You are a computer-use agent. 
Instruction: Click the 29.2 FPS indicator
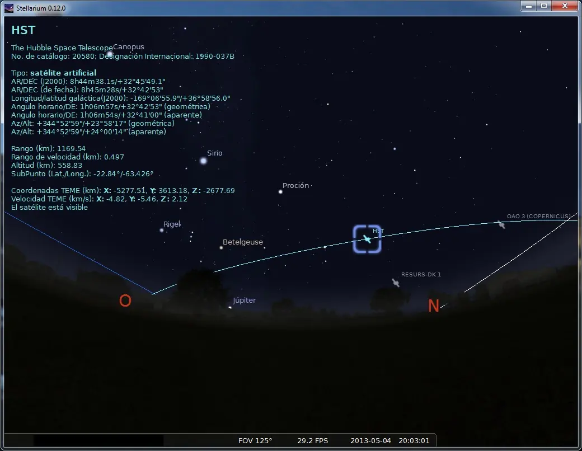click(x=312, y=440)
